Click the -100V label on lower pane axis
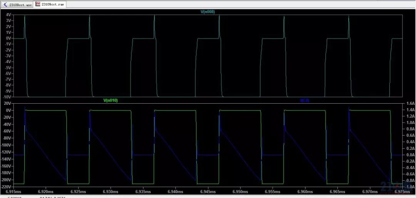Viewport: 416px width, 198px height. coord(6,145)
